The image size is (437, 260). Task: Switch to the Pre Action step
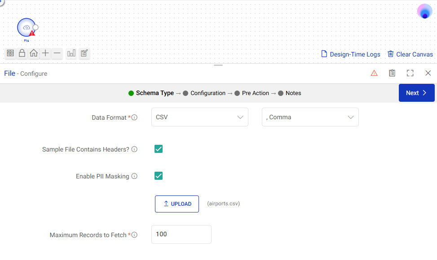pos(256,93)
